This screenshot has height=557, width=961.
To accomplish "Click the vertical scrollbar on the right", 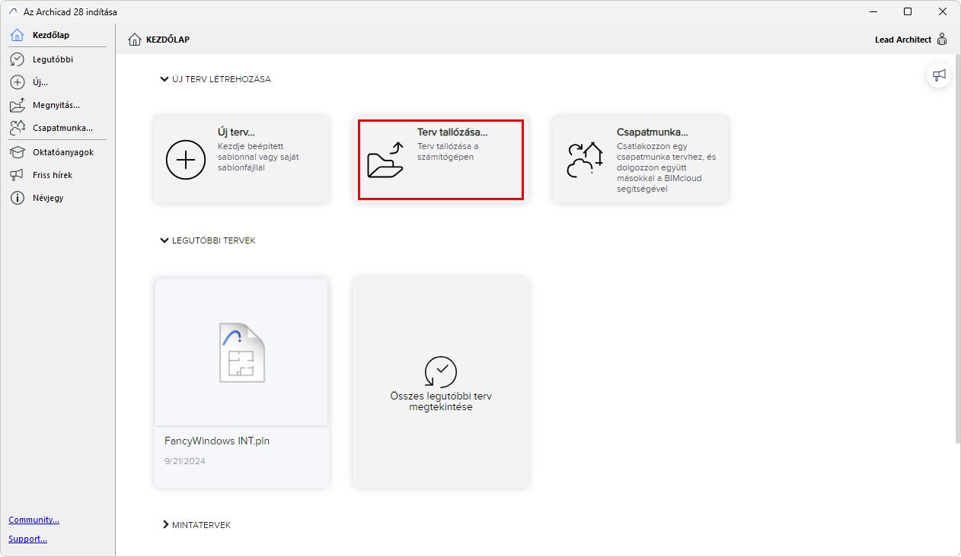I will [x=957, y=248].
